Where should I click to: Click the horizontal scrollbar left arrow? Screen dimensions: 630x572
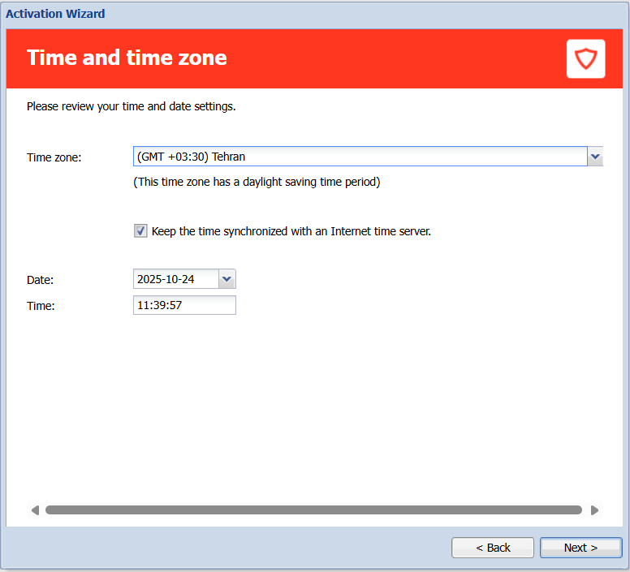[35, 510]
